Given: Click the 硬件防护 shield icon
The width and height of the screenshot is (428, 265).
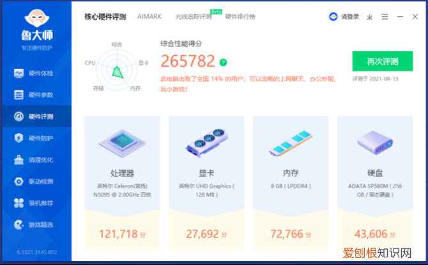Looking at the screenshot, I should pyautogui.click(x=19, y=138).
